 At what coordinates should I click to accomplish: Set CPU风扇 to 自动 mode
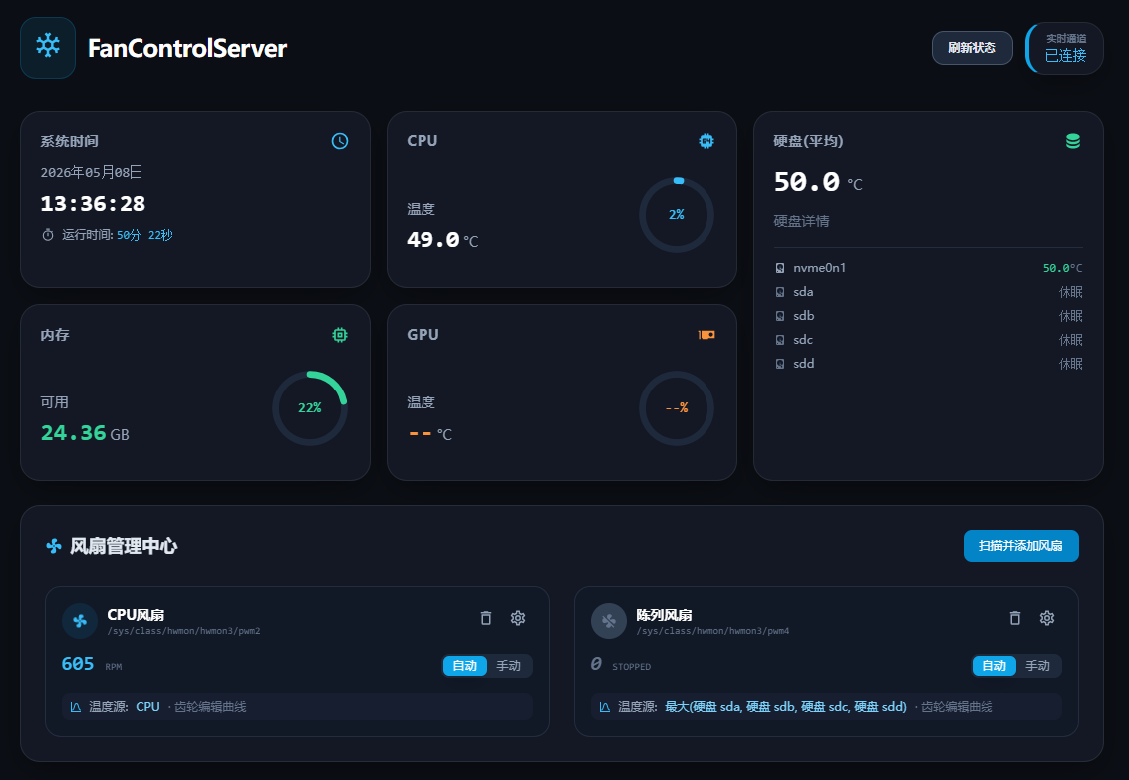[465, 666]
